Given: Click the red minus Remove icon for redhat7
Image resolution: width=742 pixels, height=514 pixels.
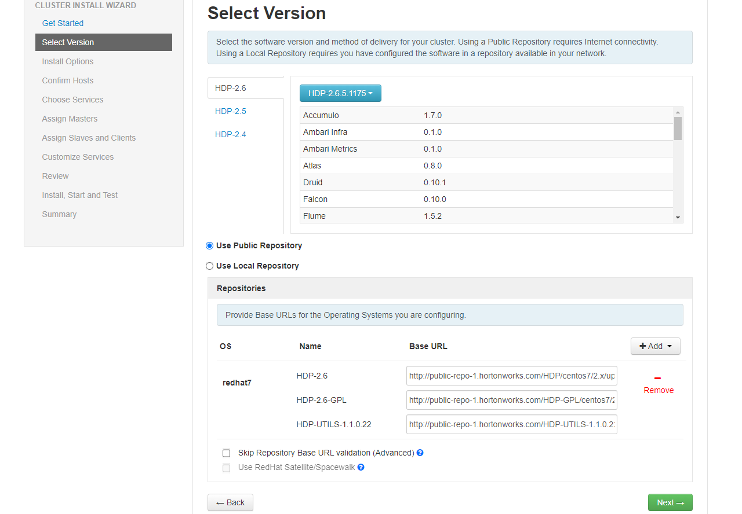Looking at the screenshot, I should click(657, 379).
